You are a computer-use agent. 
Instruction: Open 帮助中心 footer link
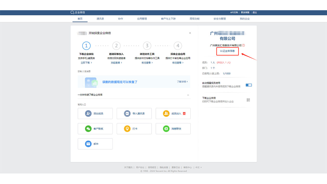[x=188, y=167]
